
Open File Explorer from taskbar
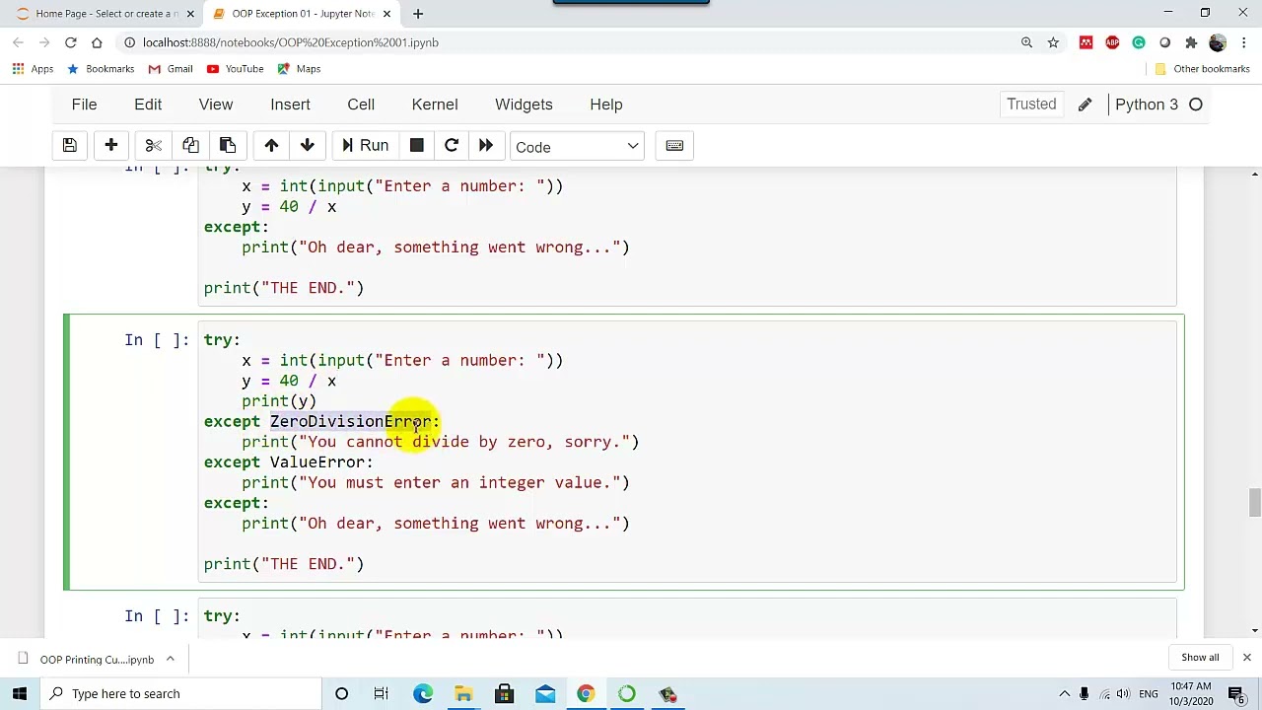point(463,693)
